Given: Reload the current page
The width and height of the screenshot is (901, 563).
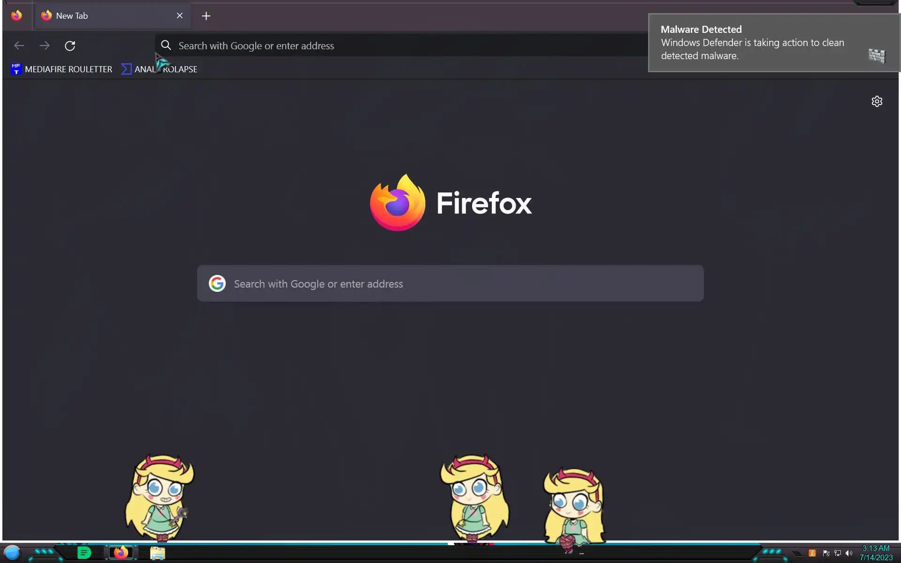Looking at the screenshot, I should coord(70,46).
